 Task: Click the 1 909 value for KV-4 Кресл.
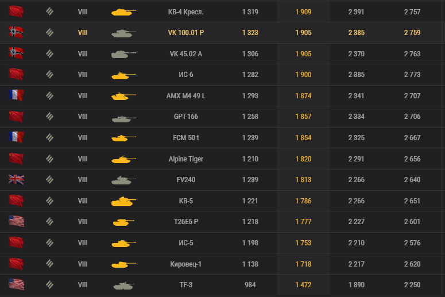303,12
